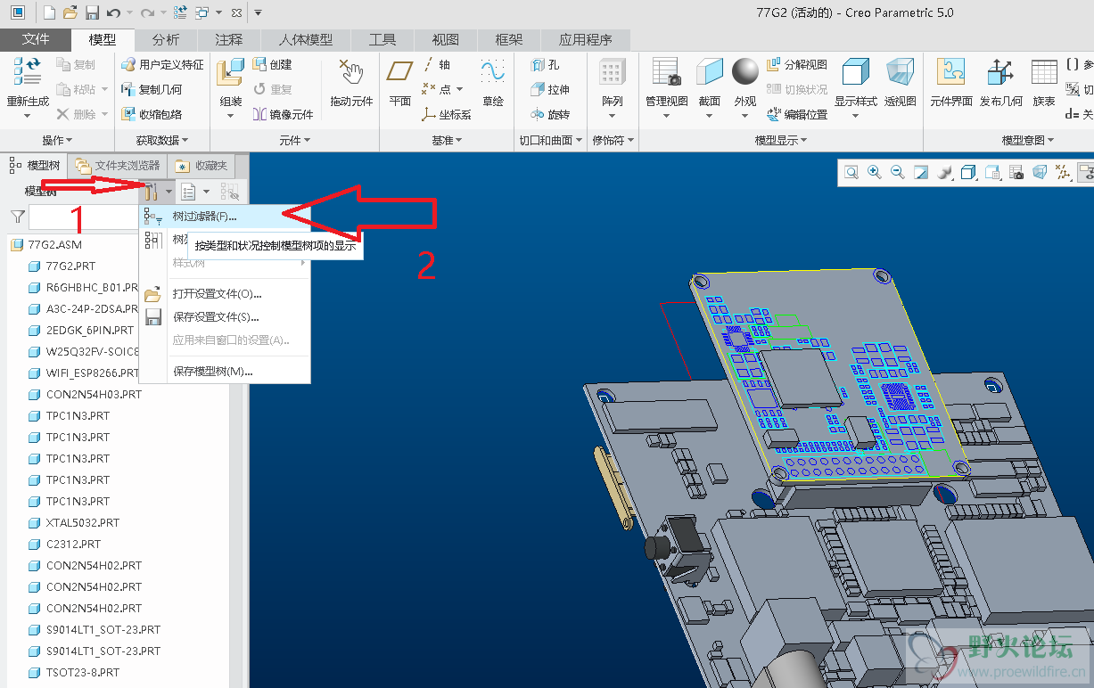Click the 轴 (Axis) datum tool
Image resolution: width=1094 pixels, height=688 pixels.
(437, 64)
